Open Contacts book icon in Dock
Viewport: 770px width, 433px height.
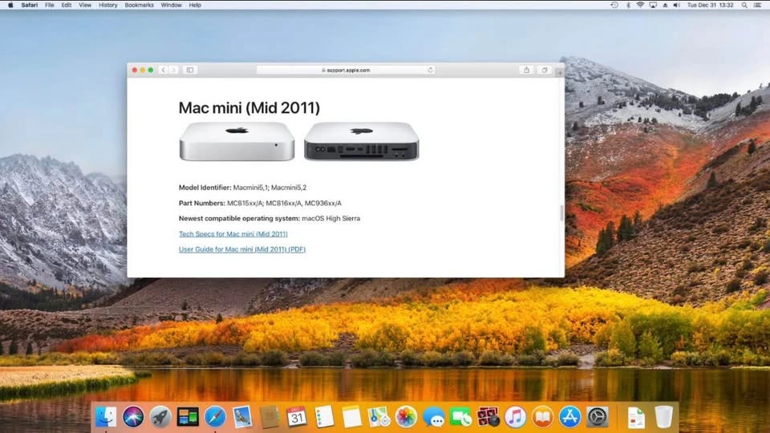(269, 417)
